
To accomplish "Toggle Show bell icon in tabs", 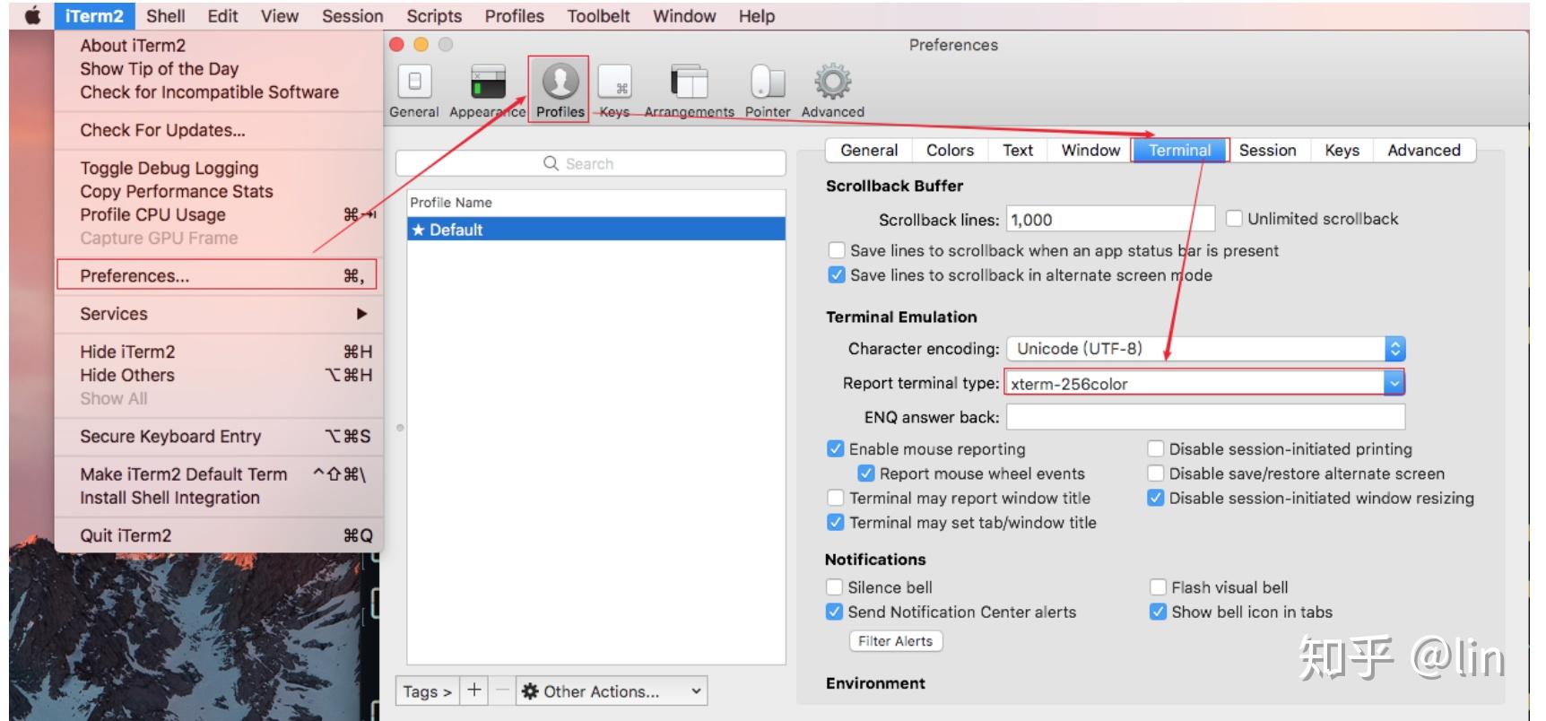I will (x=1158, y=612).
